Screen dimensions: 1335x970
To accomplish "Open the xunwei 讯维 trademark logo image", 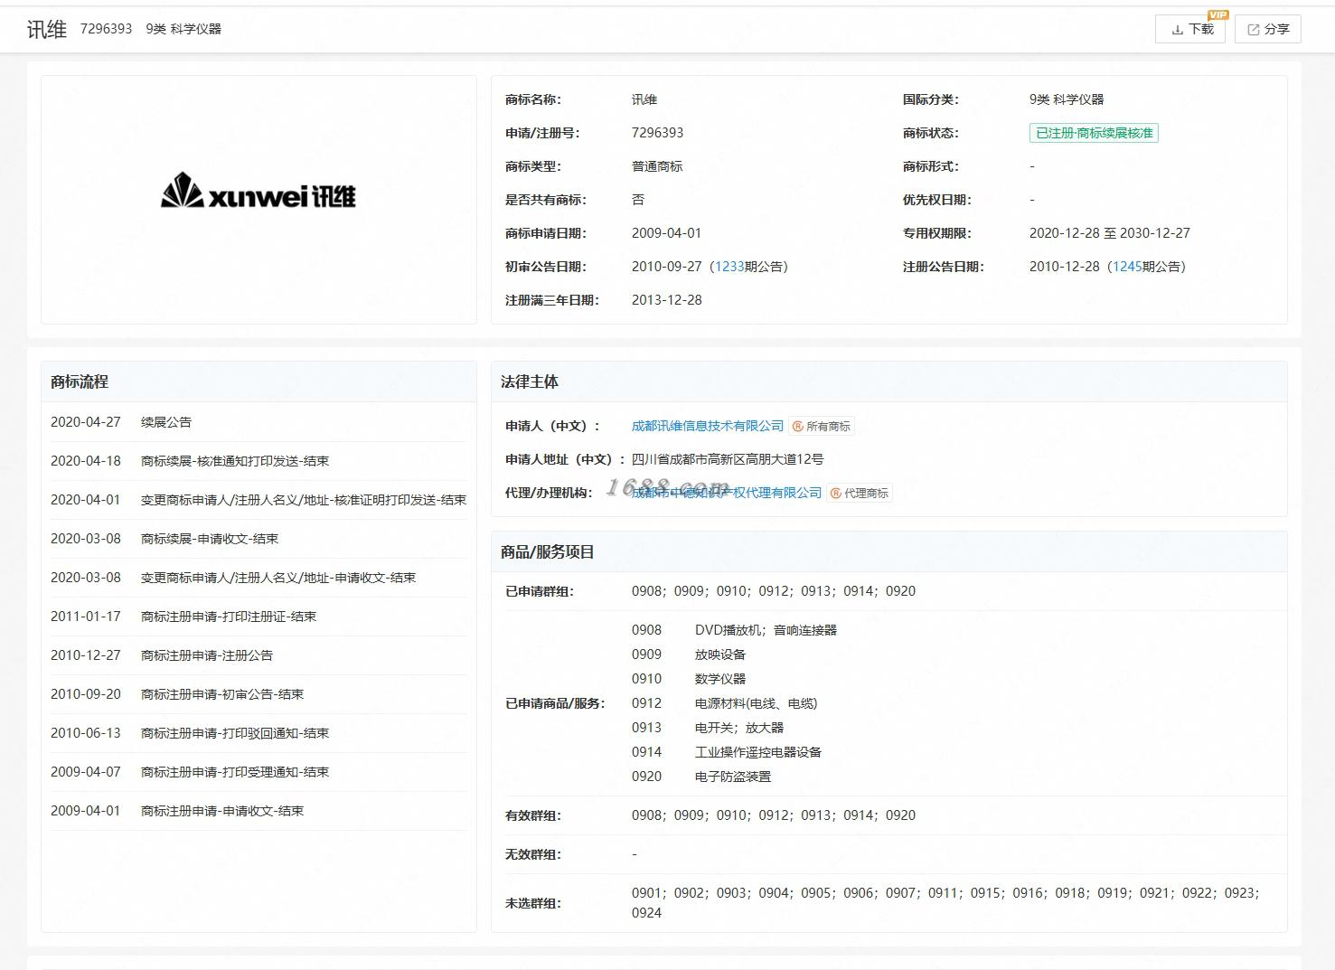I will pyautogui.click(x=259, y=191).
